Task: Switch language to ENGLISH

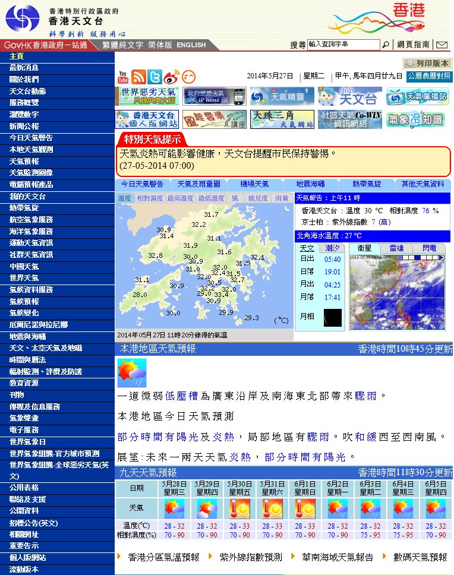Action: click(191, 45)
